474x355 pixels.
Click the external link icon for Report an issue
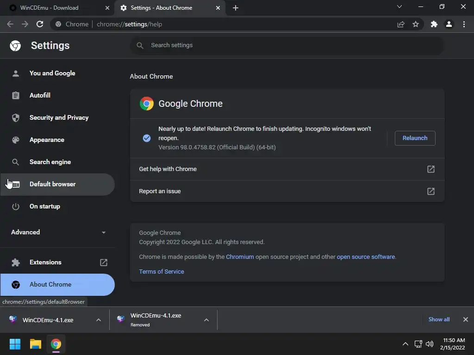click(431, 191)
